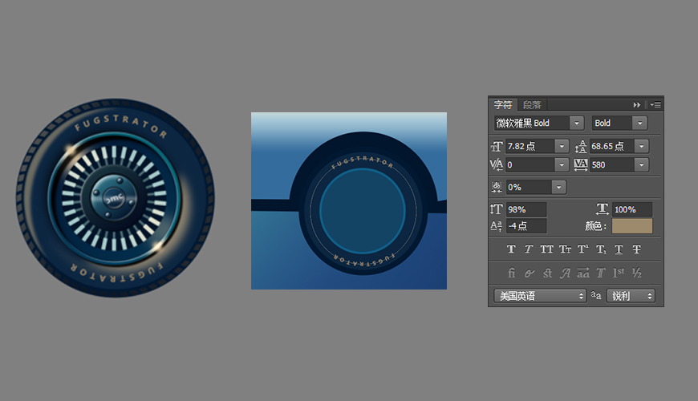This screenshot has width=698, height=401.
Task: Click the horizontal scale icon
Action: point(603,209)
